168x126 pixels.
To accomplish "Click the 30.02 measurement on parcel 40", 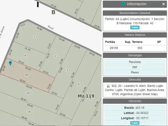I will coord(22,81).
